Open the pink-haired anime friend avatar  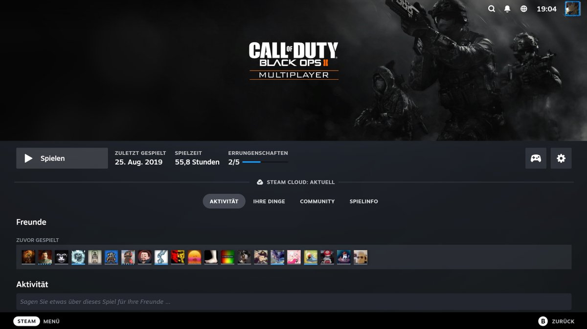(x=294, y=257)
